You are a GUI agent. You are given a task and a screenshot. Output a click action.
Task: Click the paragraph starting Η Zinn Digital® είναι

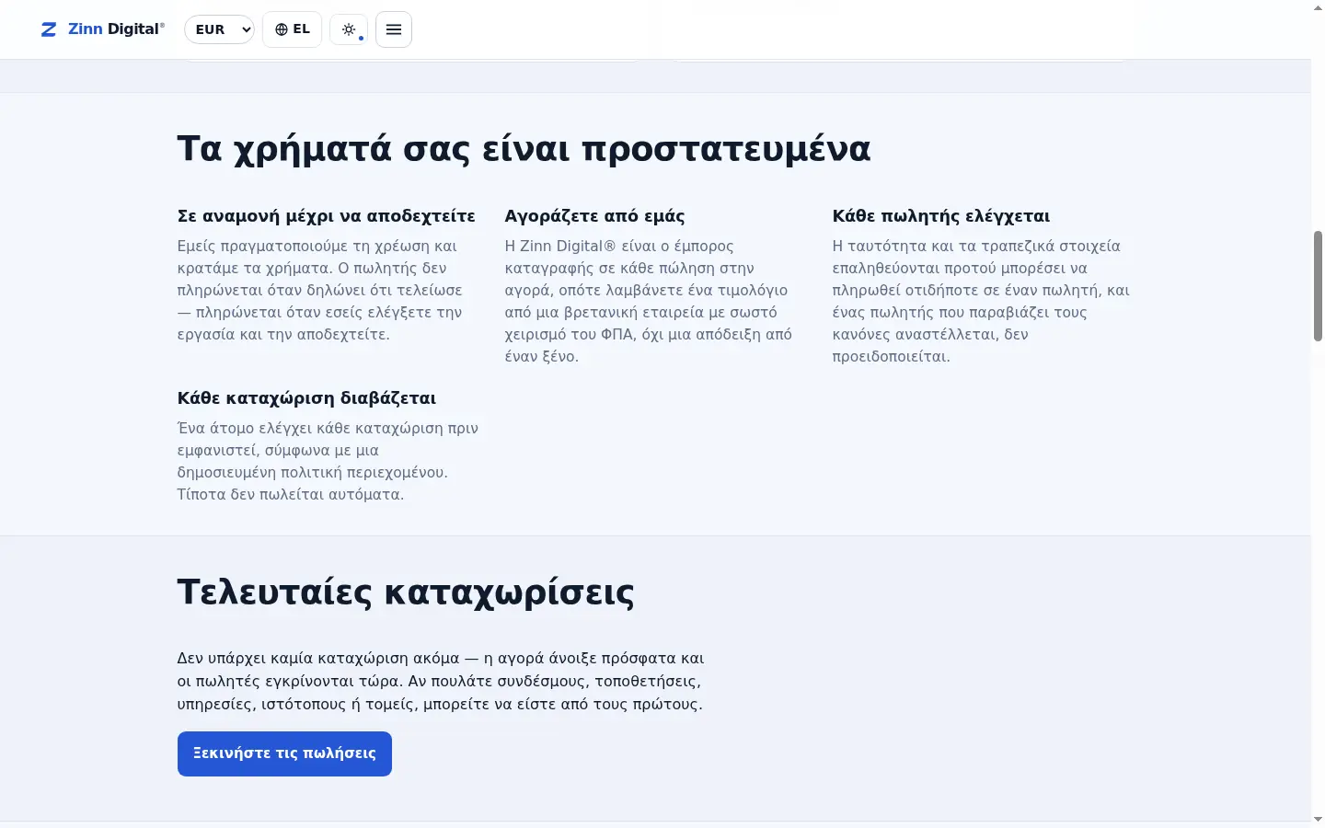click(x=649, y=302)
